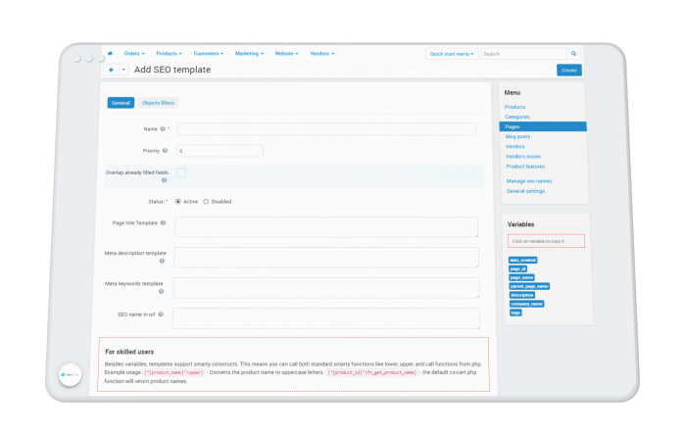The image size is (686, 436).
Task: Open the round chat widget icon
Action: (70, 375)
